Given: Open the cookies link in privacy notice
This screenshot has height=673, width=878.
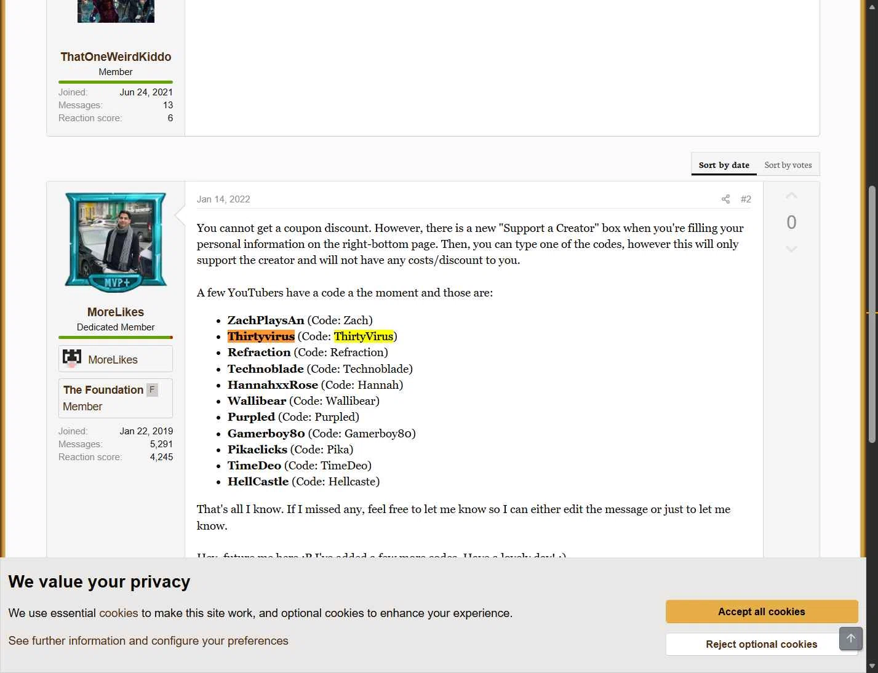Looking at the screenshot, I should 118,613.
